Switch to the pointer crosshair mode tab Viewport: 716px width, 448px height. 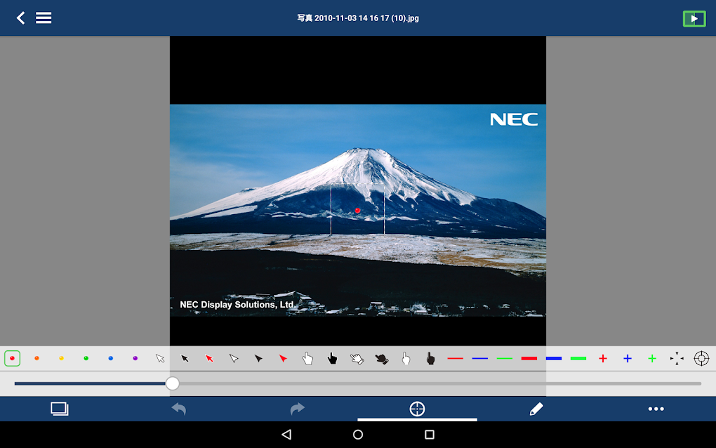[417, 408]
